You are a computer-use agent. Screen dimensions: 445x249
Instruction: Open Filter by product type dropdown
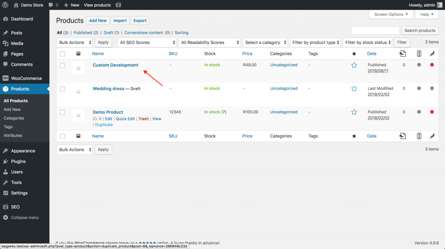(x=315, y=42)
